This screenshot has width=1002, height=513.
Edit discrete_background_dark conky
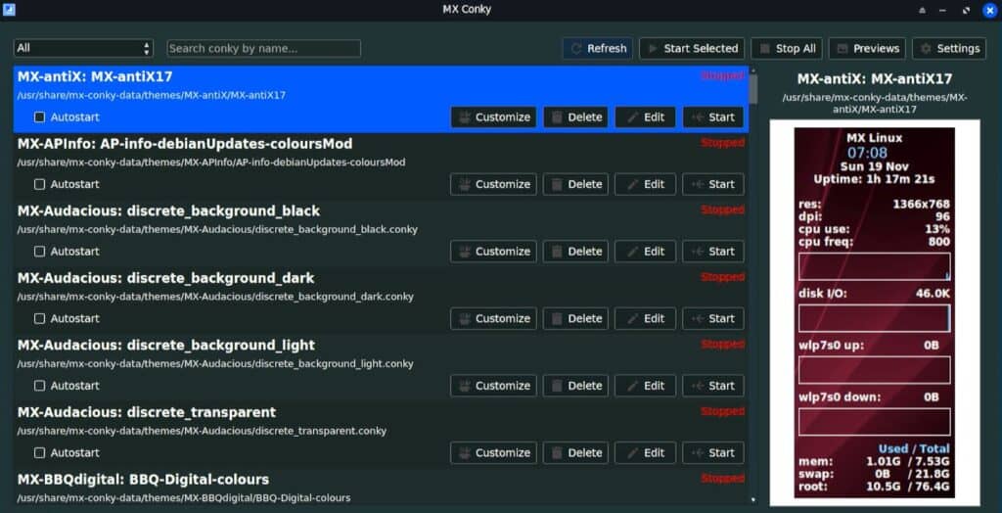pyautogui.click(x=646, y=318)
